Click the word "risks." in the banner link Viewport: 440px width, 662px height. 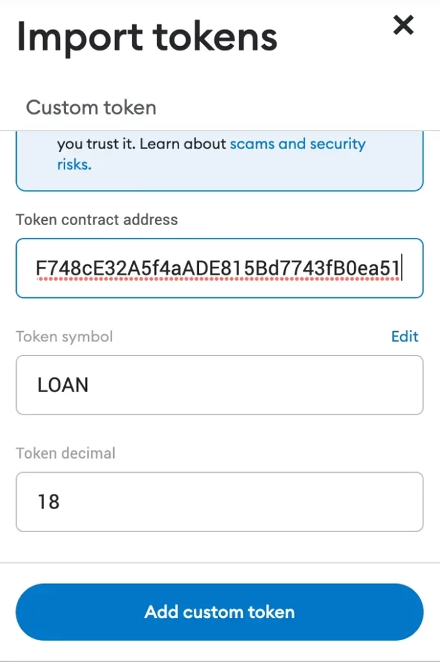74,164
